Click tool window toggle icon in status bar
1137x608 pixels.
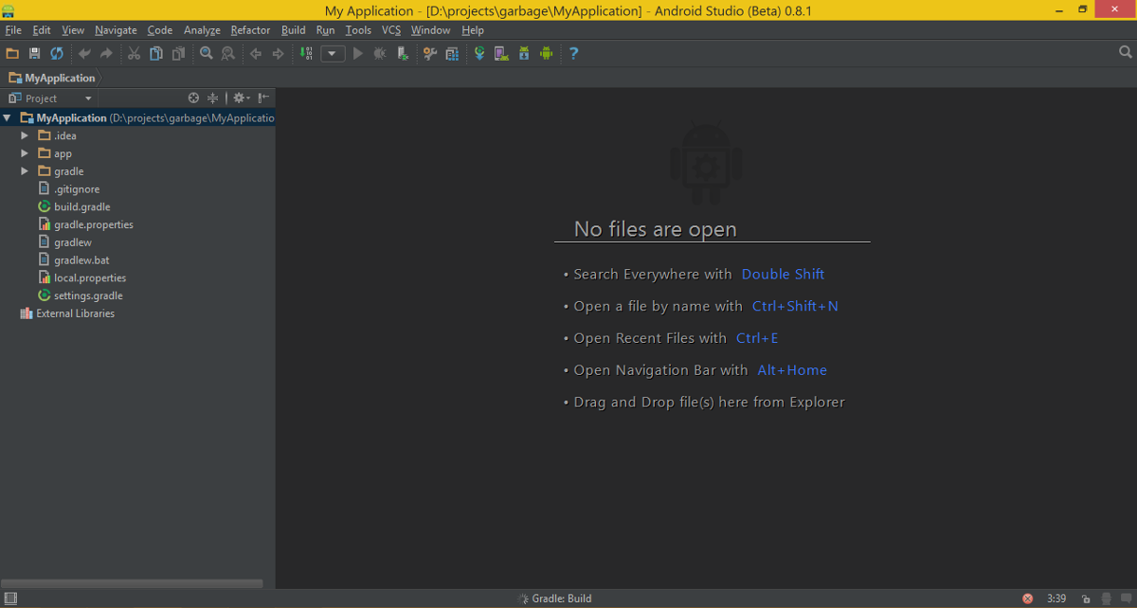tap(9, 599)
